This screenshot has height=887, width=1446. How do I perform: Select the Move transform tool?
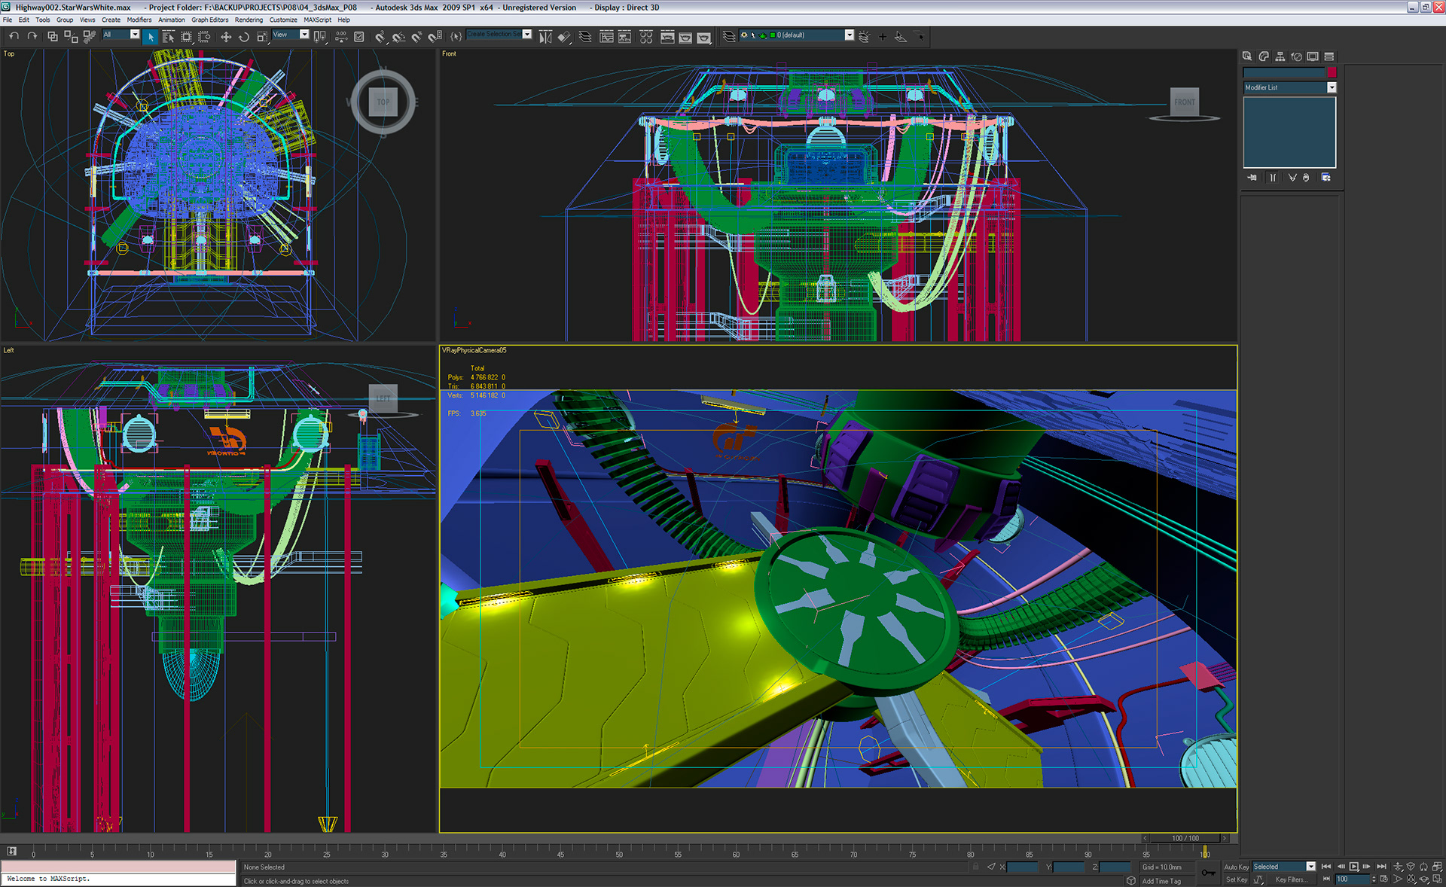[225, 36]
